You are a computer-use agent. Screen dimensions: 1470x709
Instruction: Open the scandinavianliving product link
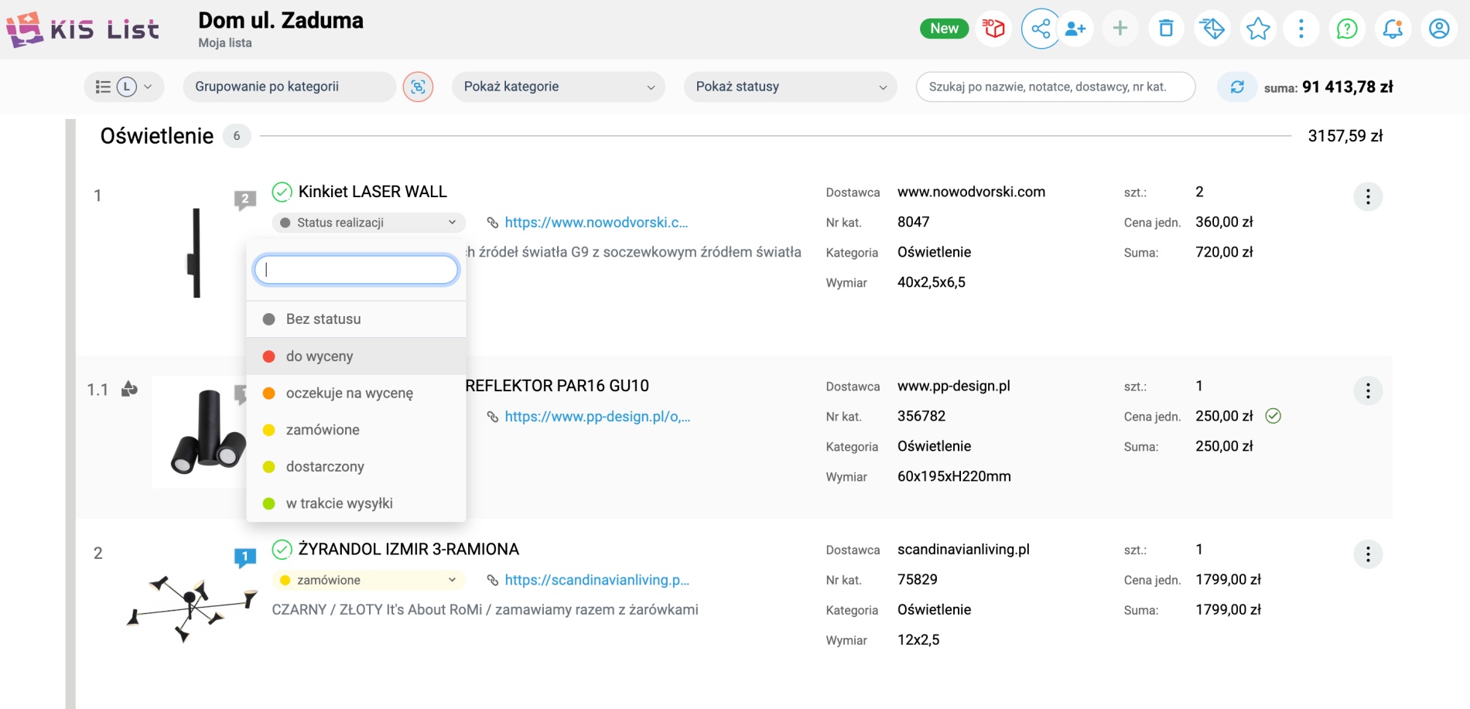click(x=596, y=580)
